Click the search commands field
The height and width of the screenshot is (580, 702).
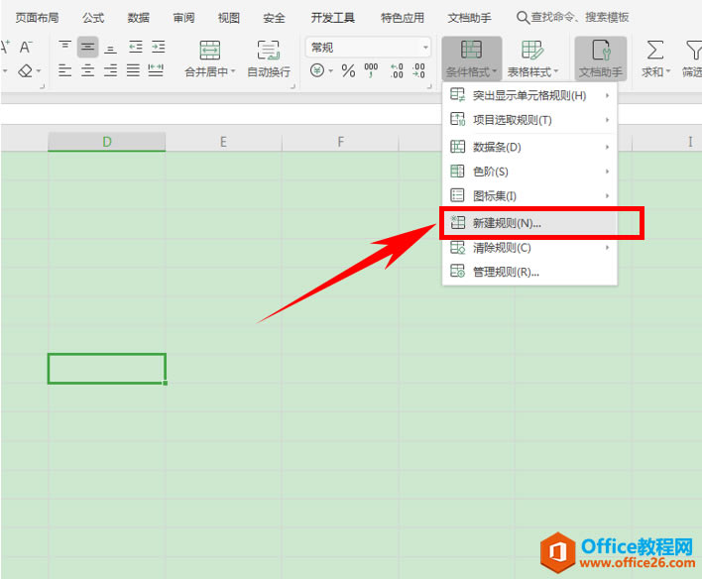coord(573,18)
